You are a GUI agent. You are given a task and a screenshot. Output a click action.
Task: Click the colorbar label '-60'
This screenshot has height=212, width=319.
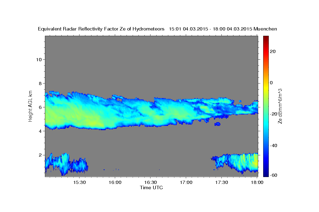click(x=274, y=175)
